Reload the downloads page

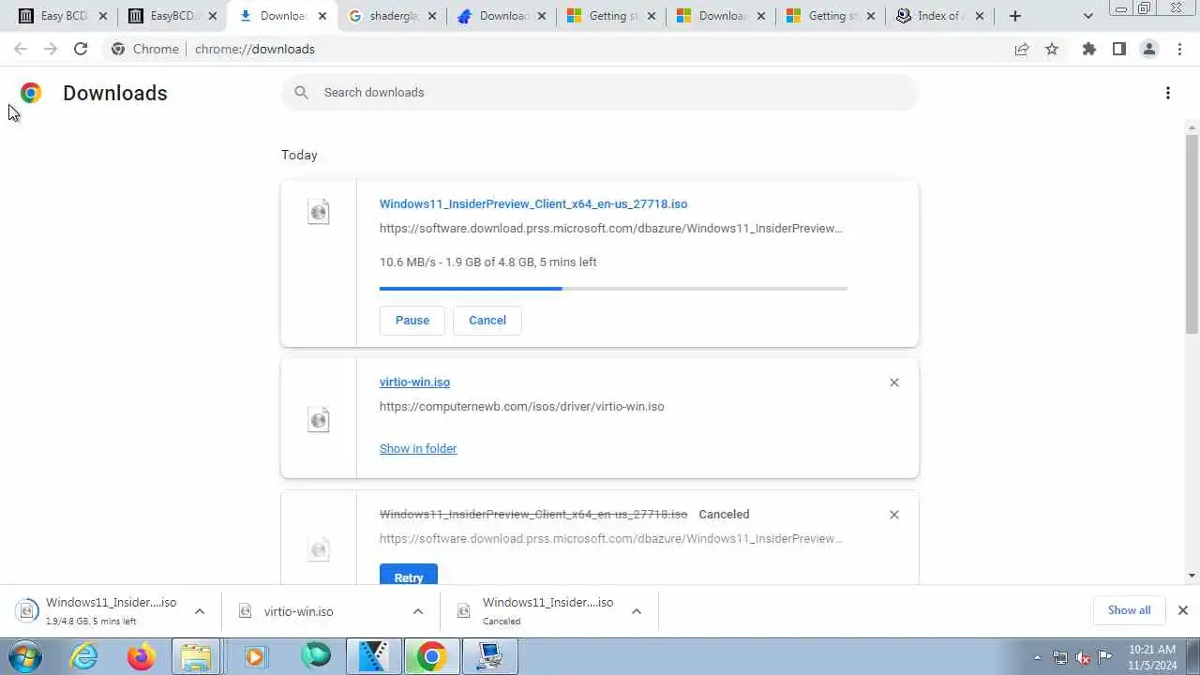[x=81, y=49]
